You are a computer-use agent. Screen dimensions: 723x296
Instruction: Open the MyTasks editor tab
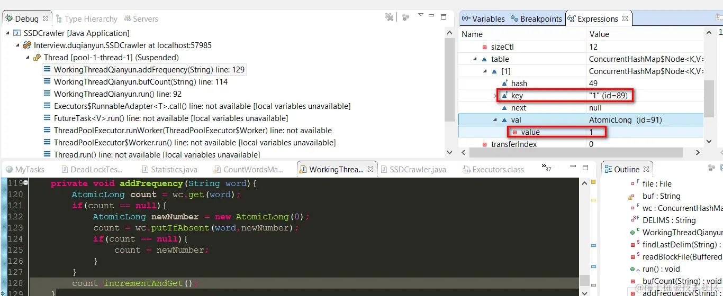point(25,170)
